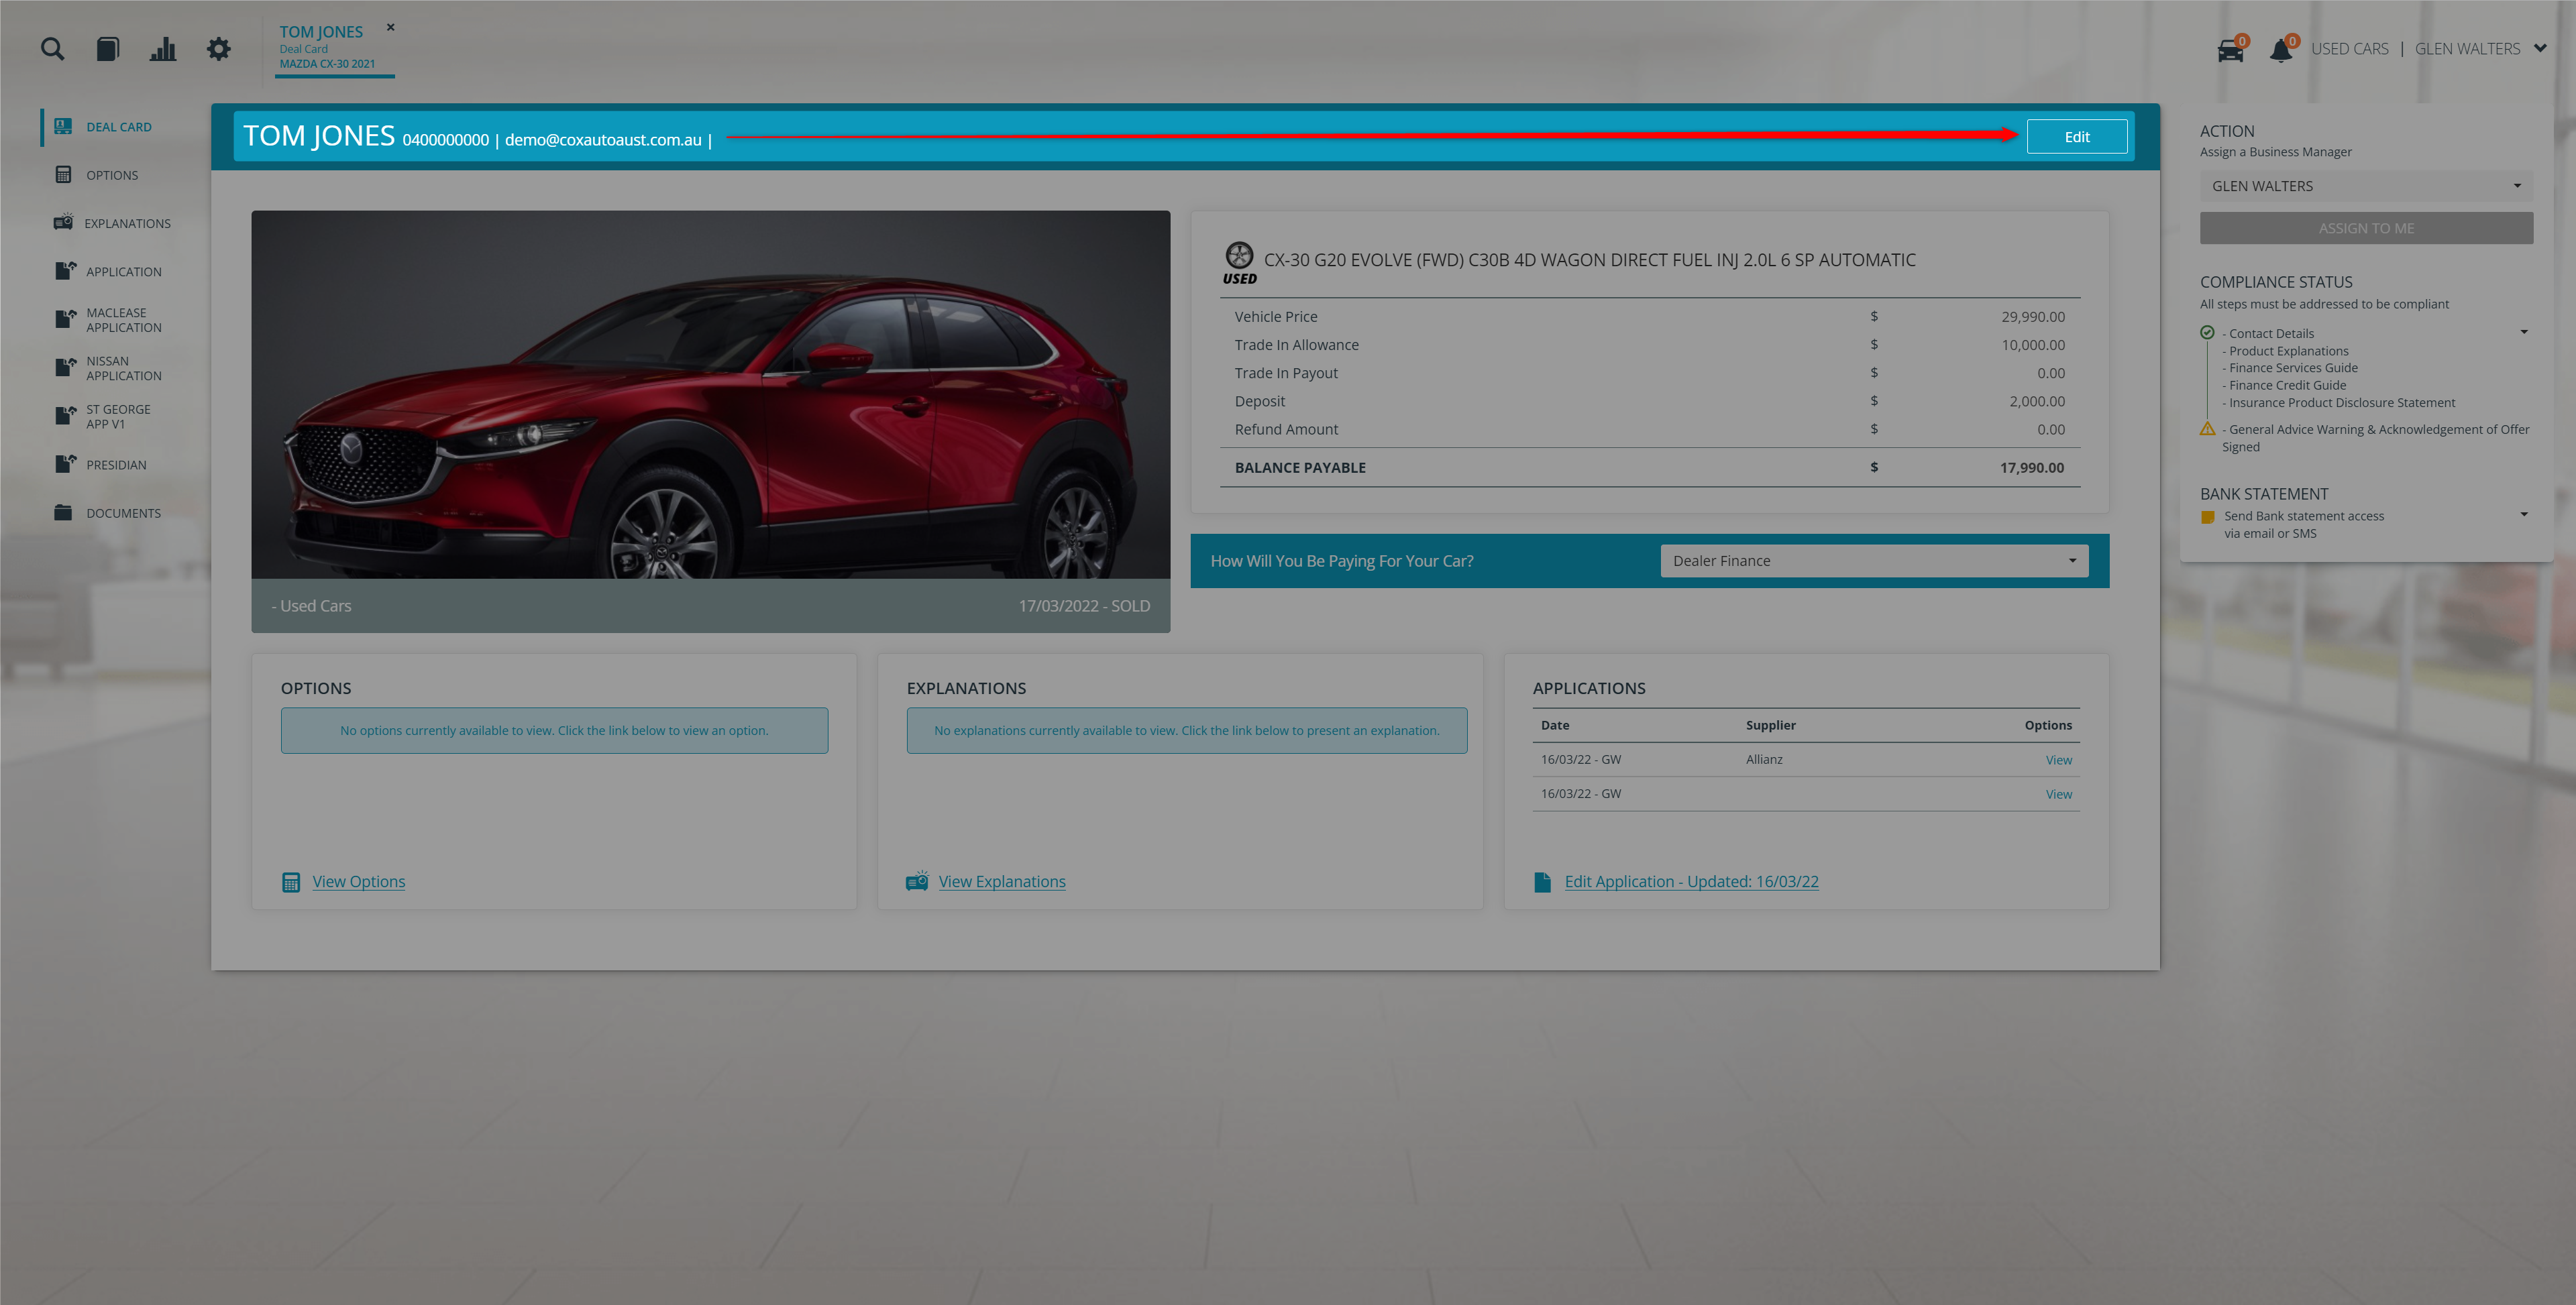Click the View Options calculator icon

click(x=291, y=882)
